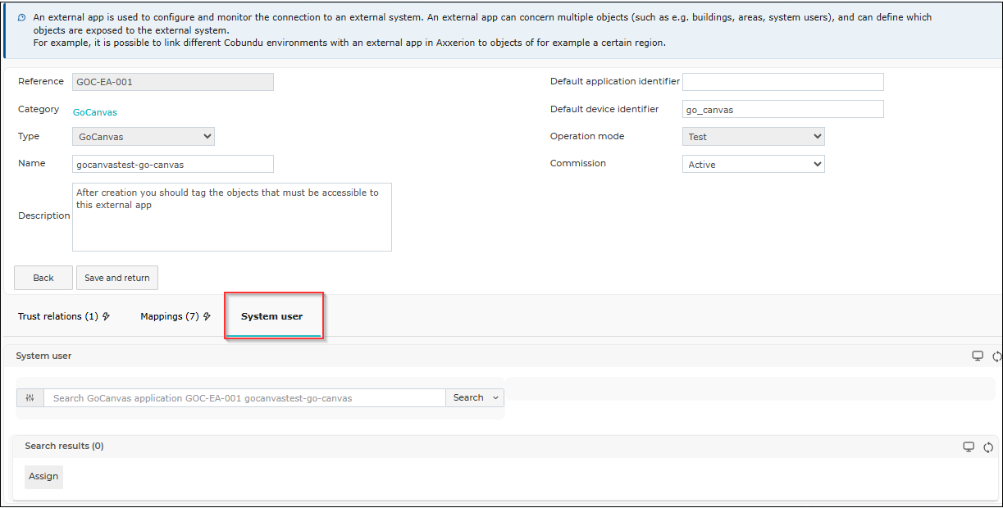The image size is (1003, 508).
Task: Open the Type GoCanvas dropdown
Action: (144, 137)
